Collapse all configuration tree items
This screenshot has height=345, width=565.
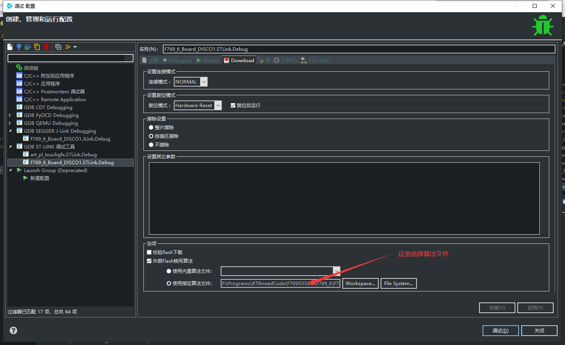pyautogui.click(x=58, y=46)
